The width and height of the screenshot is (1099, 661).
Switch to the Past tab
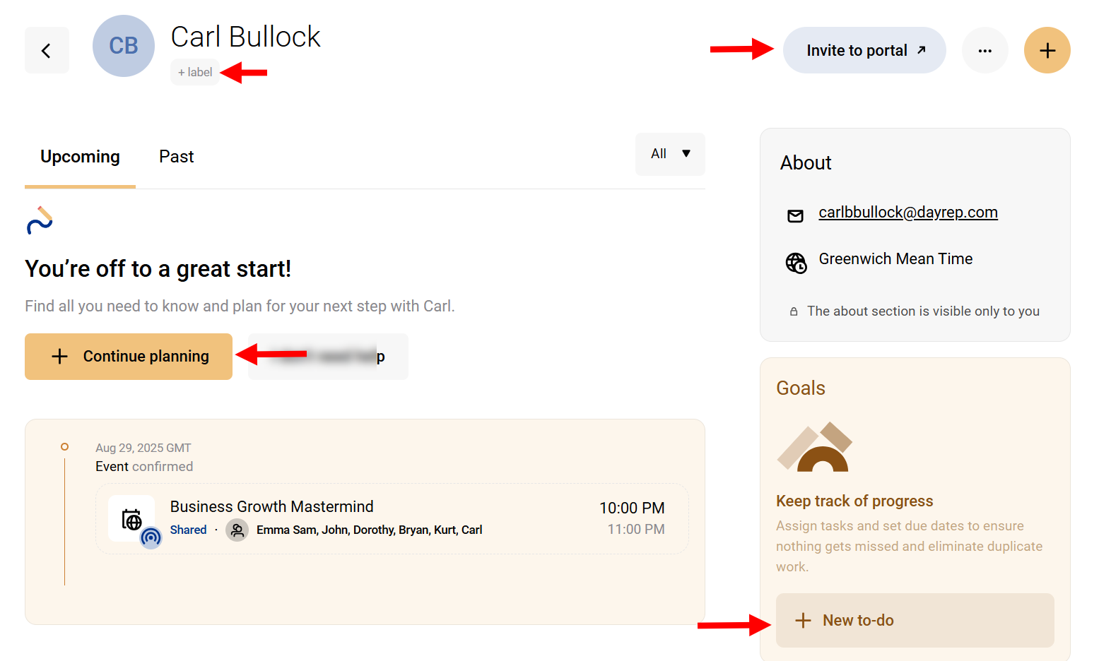point(176,156)
